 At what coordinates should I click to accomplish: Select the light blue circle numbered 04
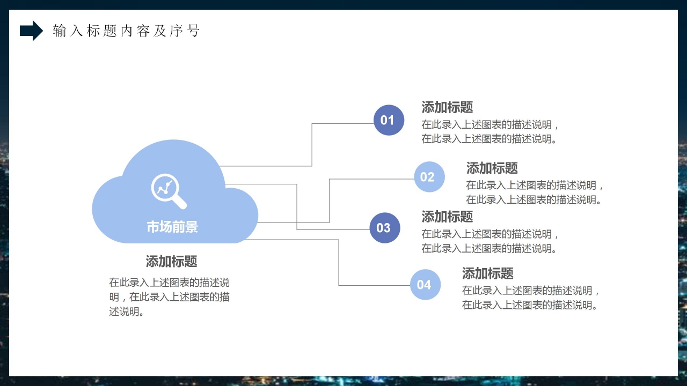[x=425, y=285]
